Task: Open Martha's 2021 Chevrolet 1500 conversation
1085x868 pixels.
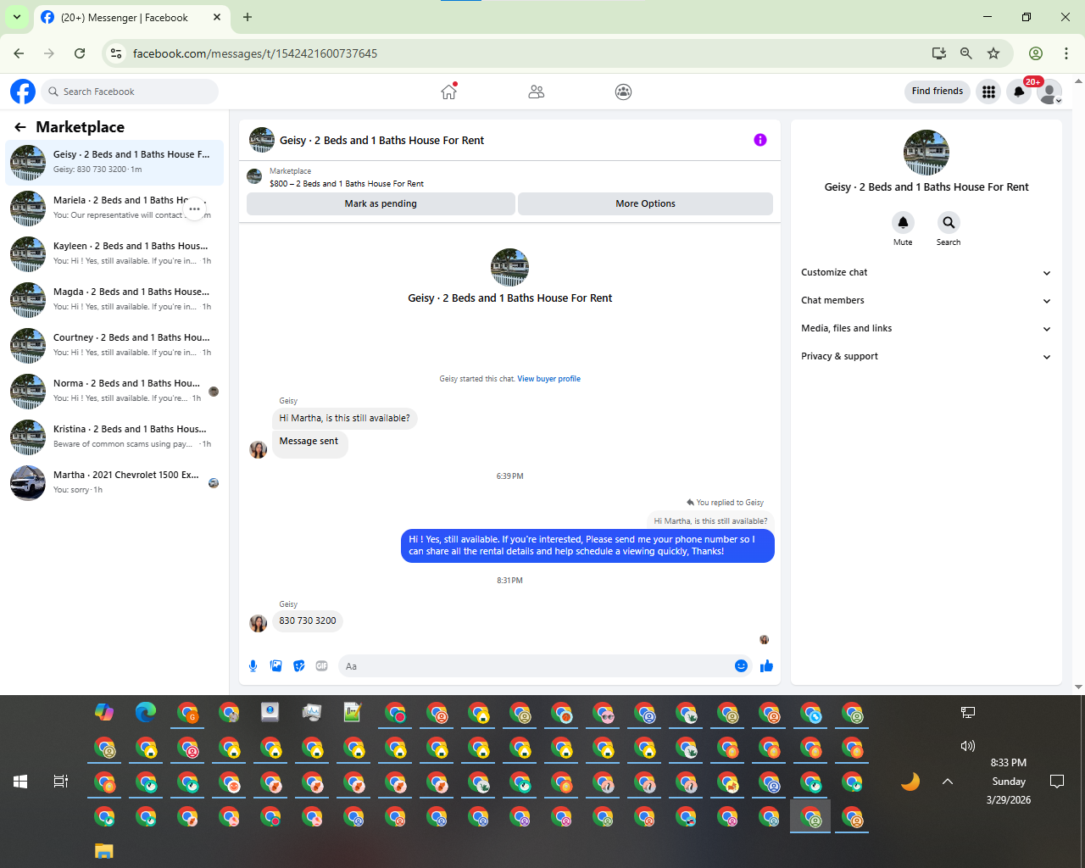Action: click(x=114, y=482)
